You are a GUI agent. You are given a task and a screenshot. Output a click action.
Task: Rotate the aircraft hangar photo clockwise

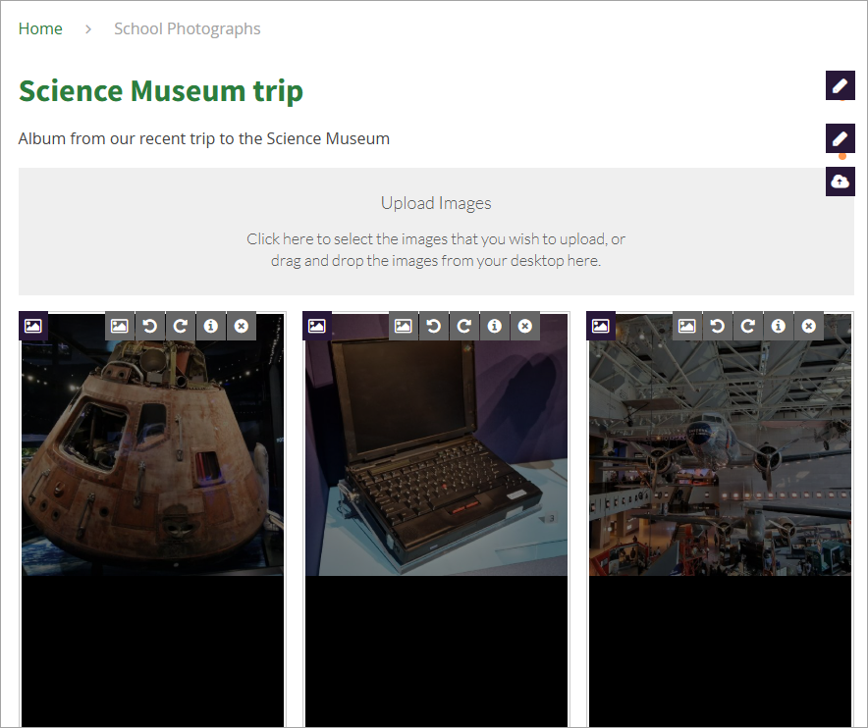[748, 327]
